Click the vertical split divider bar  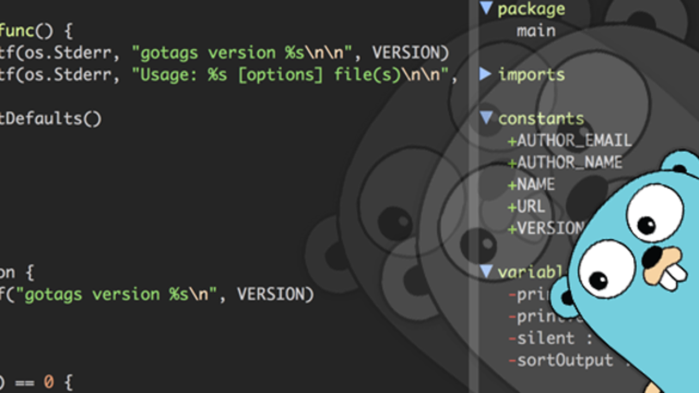[474, 196]
